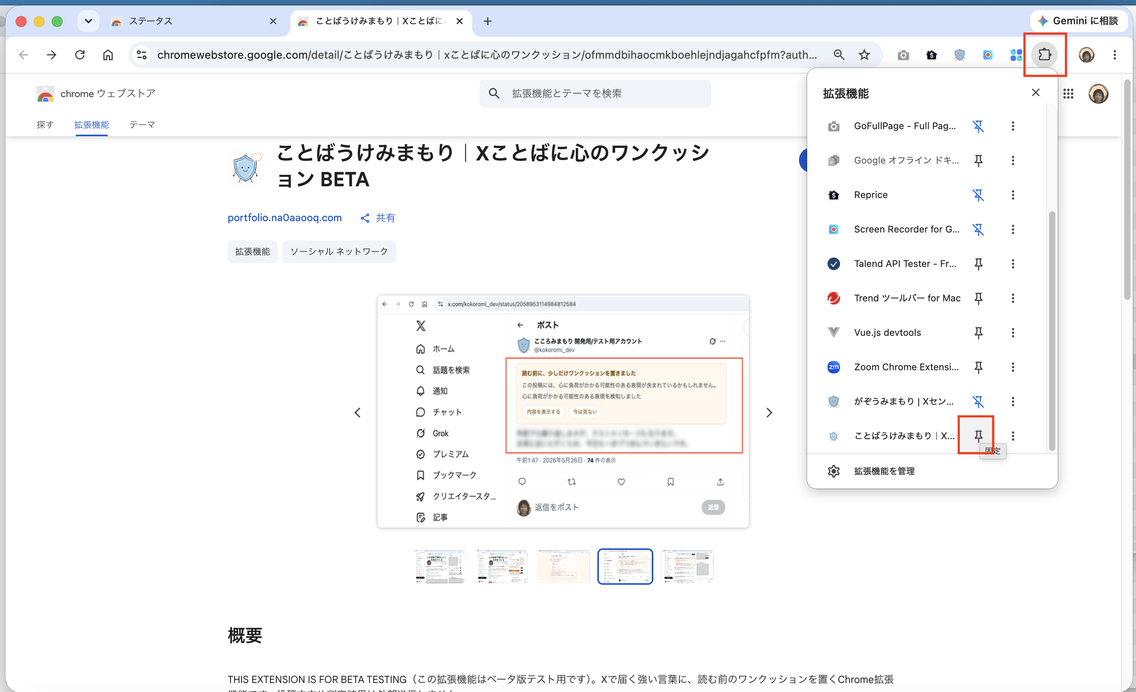Open portfolio.na0aaooq.com link
Viewport: 1136px width, 692px height.
[x=285, y=218]
